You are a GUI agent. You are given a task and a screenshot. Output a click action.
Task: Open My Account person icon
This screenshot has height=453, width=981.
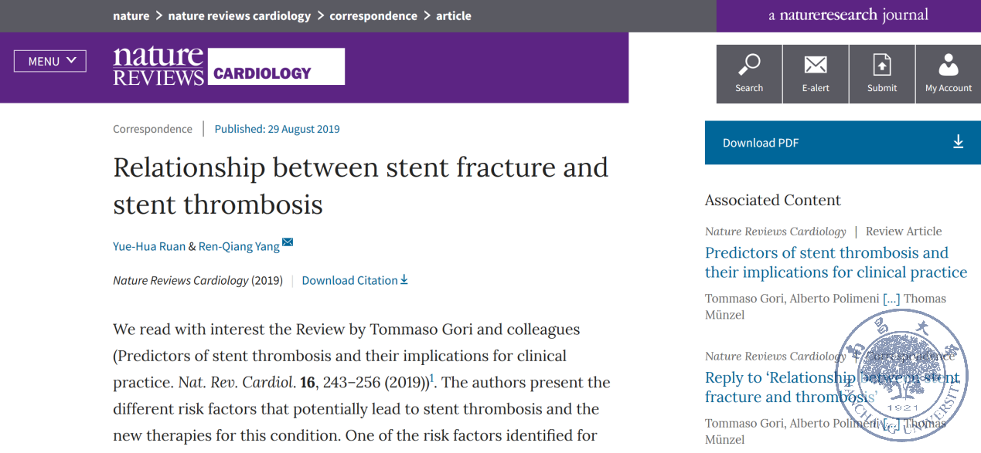coord(948,65)
